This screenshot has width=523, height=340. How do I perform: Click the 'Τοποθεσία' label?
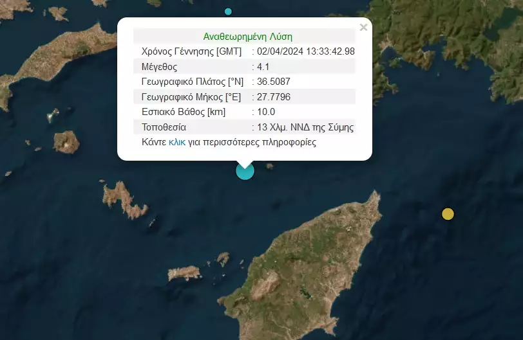pyautogui.click(x=164, y=127)
